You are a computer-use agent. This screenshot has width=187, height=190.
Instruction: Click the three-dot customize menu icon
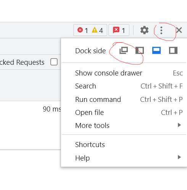161,30
